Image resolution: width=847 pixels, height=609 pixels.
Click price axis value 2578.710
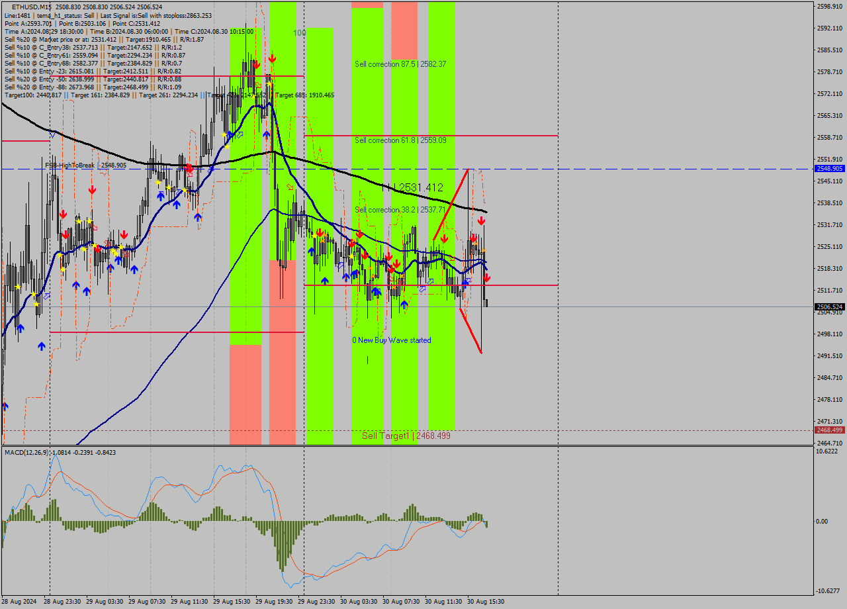pos(830,72)
